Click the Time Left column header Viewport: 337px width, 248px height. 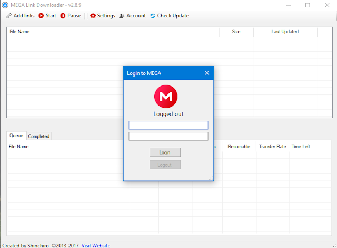pyautogui.click(x=301, y=147)
